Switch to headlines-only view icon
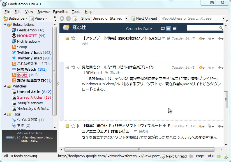 (163, 28)
